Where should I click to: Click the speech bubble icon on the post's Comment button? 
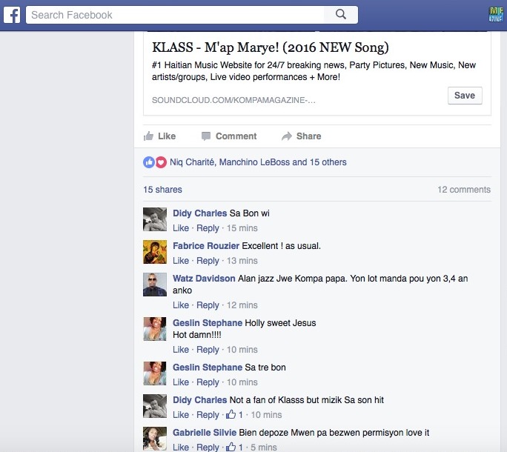(x=206, y=136)
